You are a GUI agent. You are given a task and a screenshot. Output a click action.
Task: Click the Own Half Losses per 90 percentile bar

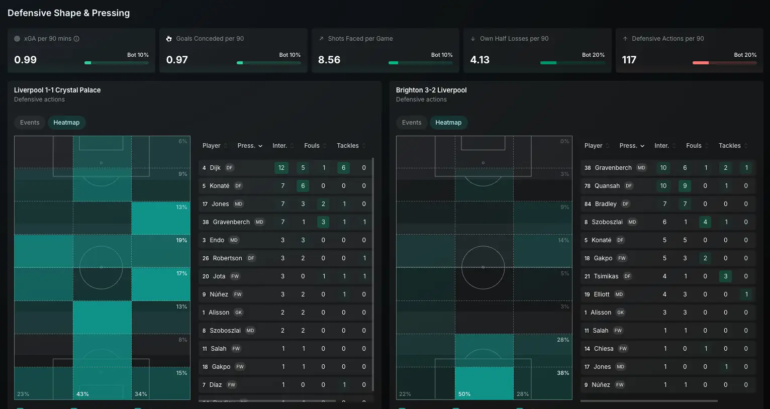click(572, 63)
